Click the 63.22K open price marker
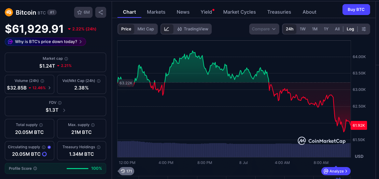 126,83
